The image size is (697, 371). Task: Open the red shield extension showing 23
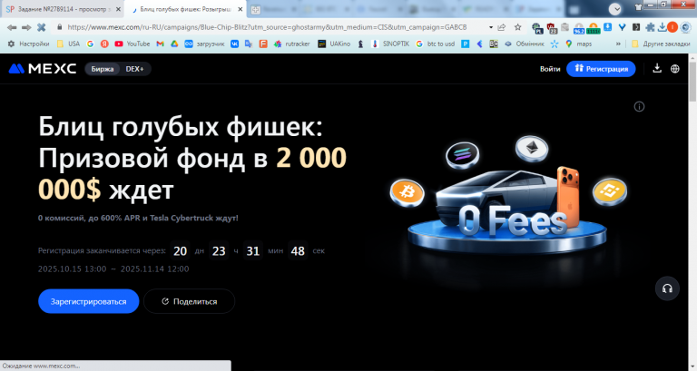coord(551,28)
